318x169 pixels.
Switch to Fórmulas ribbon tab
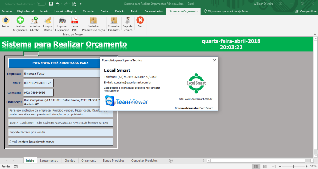(x=88, y=11)
